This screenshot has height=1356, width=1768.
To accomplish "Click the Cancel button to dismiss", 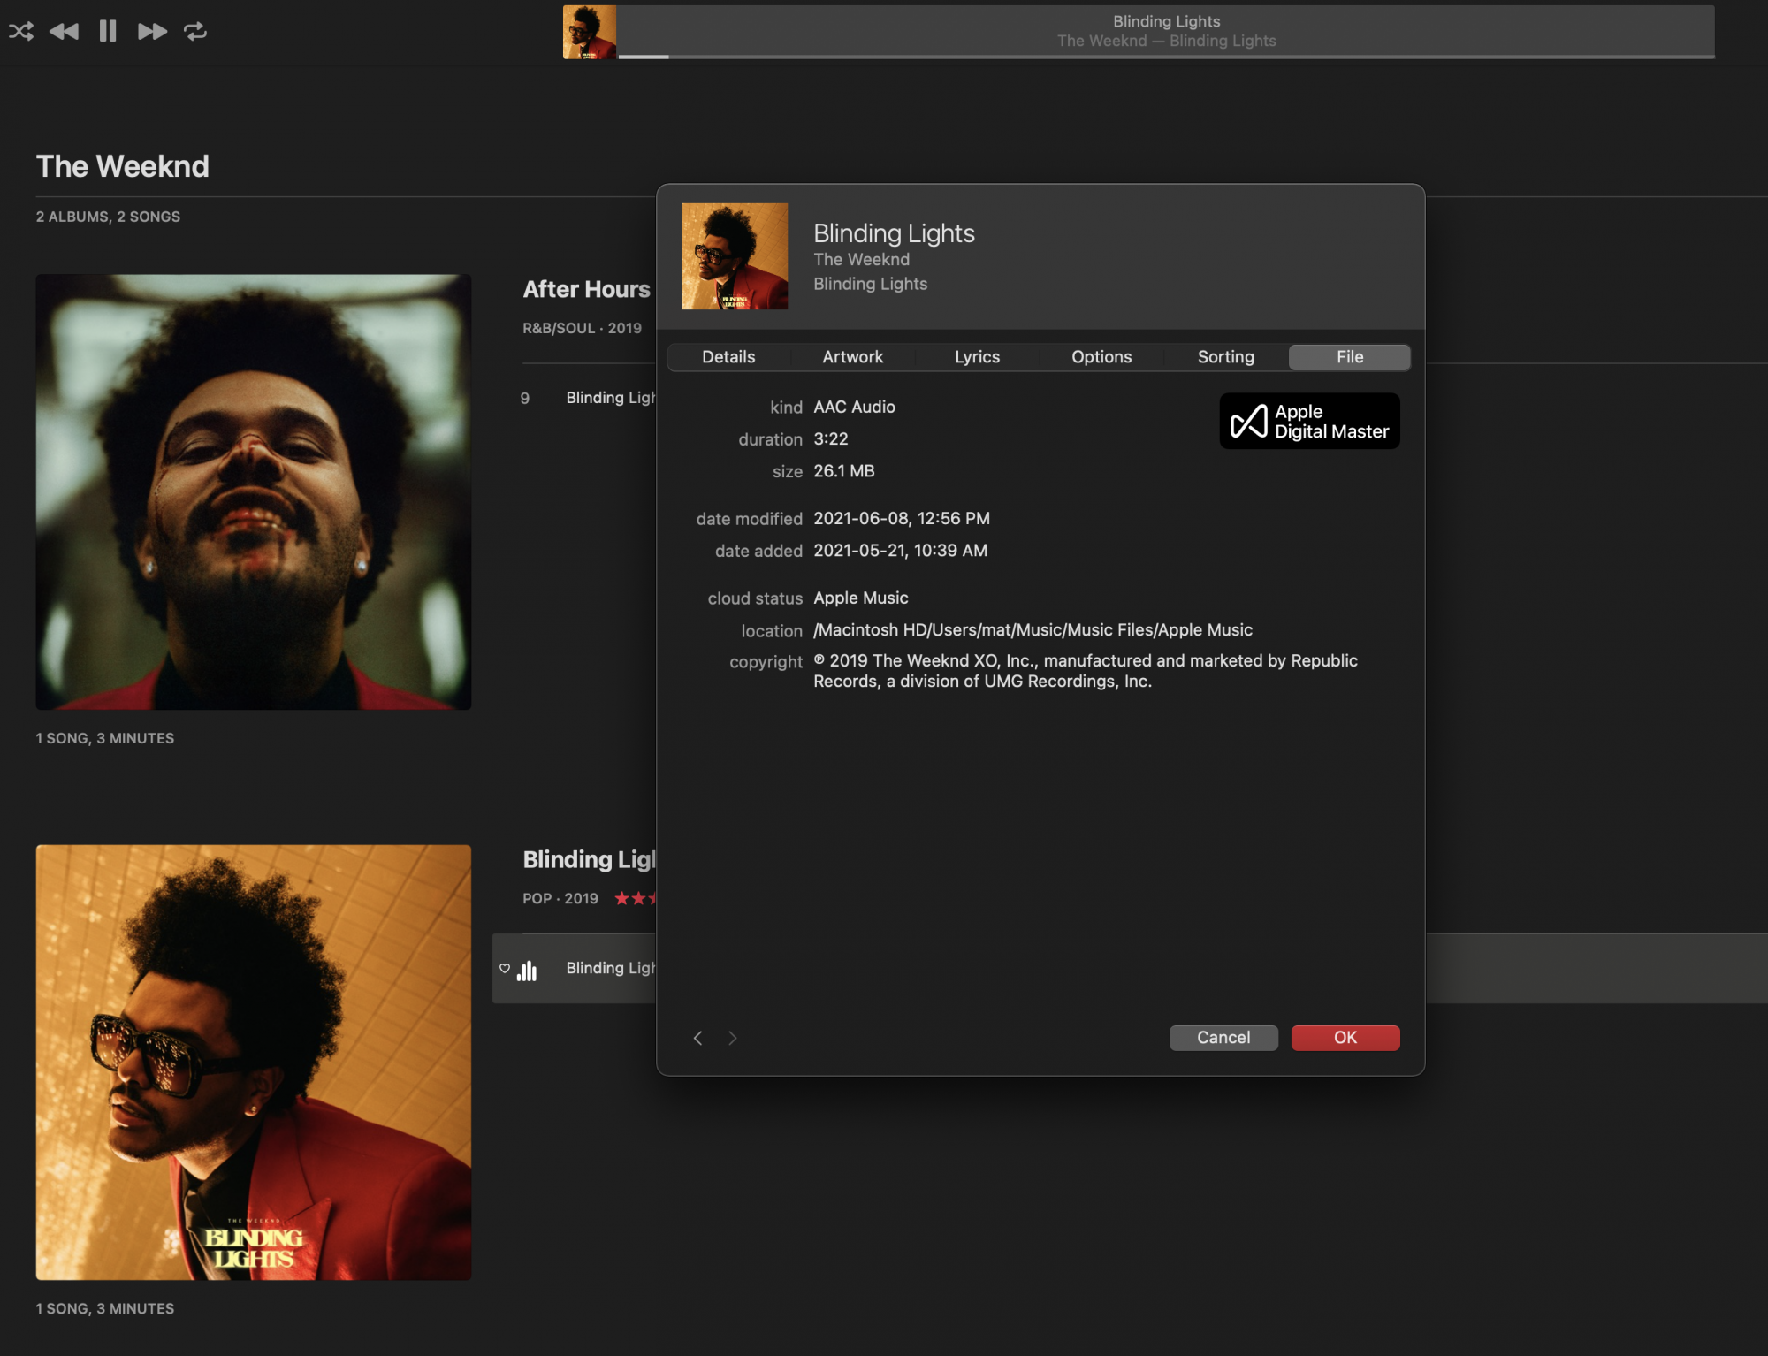I will point(1223,1037).
